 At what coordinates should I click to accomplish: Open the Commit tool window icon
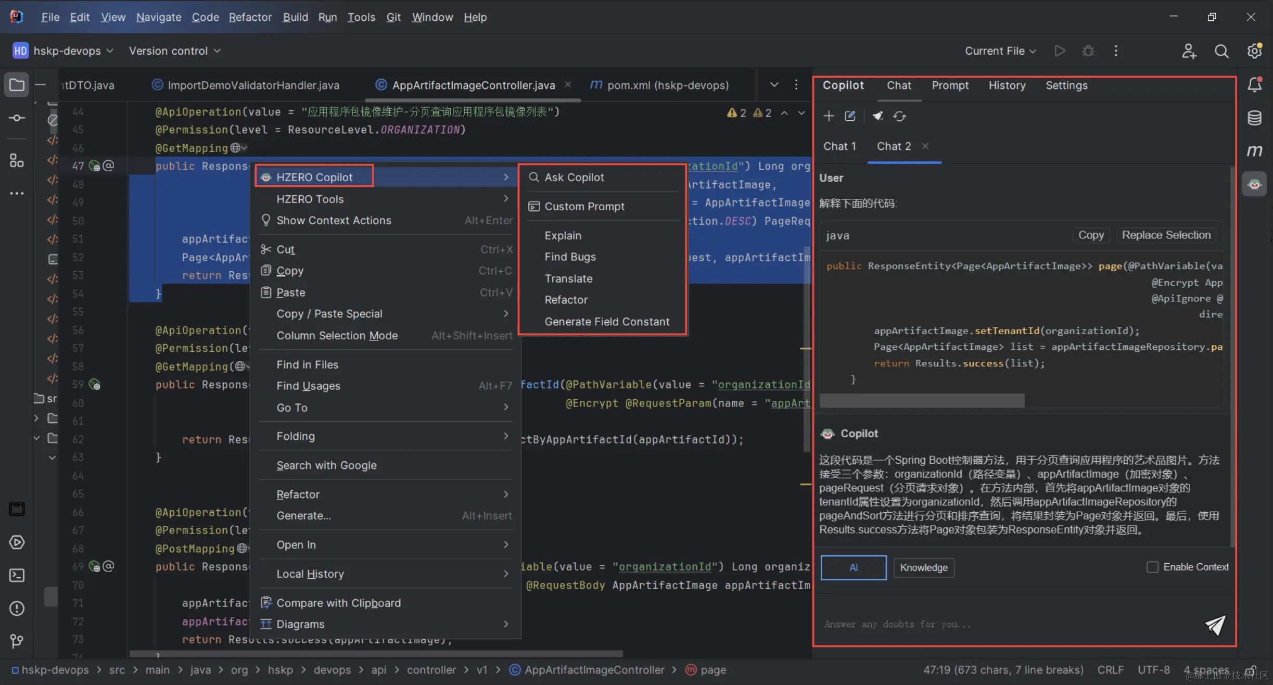[x=17, y=118]
